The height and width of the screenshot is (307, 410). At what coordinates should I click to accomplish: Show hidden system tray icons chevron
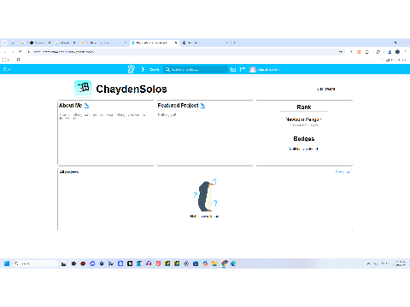pos(368,264)
